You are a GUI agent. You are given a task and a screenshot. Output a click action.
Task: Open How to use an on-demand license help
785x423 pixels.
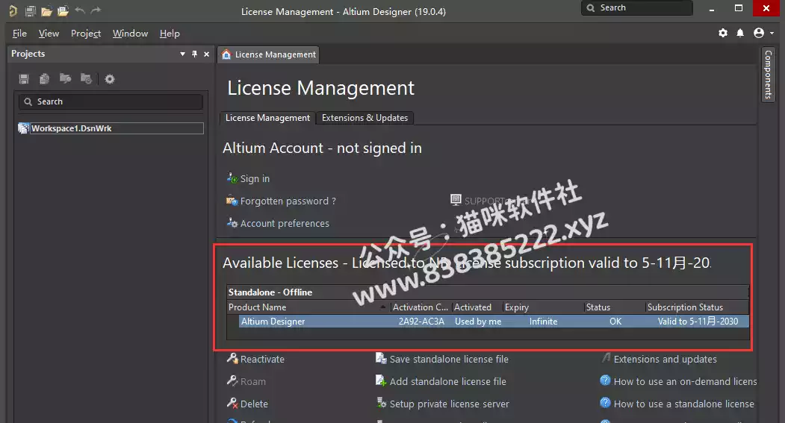[686, 381]
